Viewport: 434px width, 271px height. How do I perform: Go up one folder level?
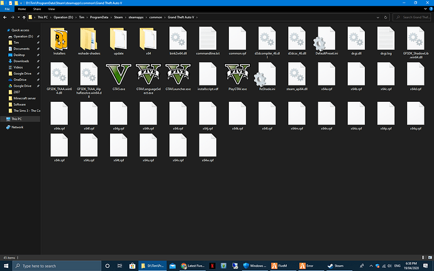24,17
